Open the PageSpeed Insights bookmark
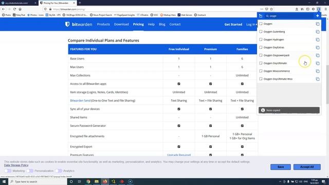 coord(124,15)
